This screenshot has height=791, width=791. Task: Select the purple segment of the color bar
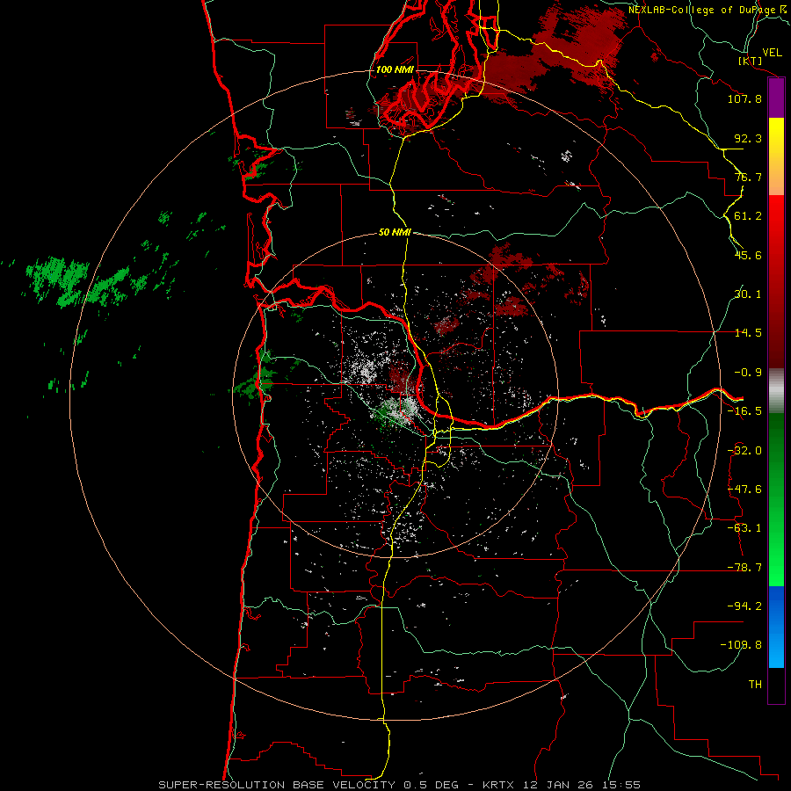776,98
